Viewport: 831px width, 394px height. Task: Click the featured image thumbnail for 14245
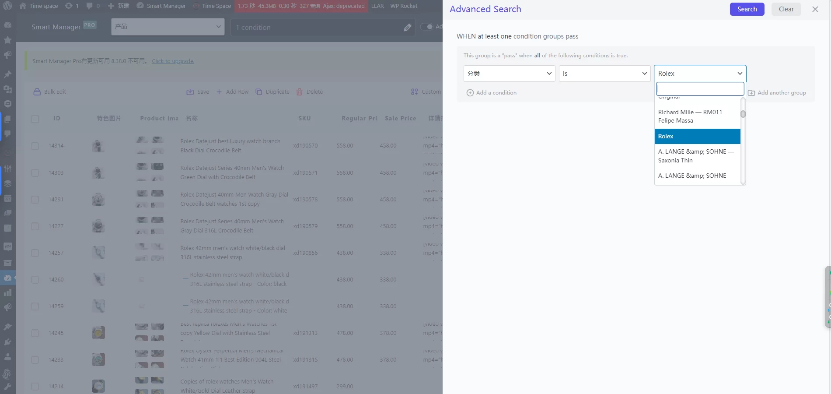click(x=98, y=333)
